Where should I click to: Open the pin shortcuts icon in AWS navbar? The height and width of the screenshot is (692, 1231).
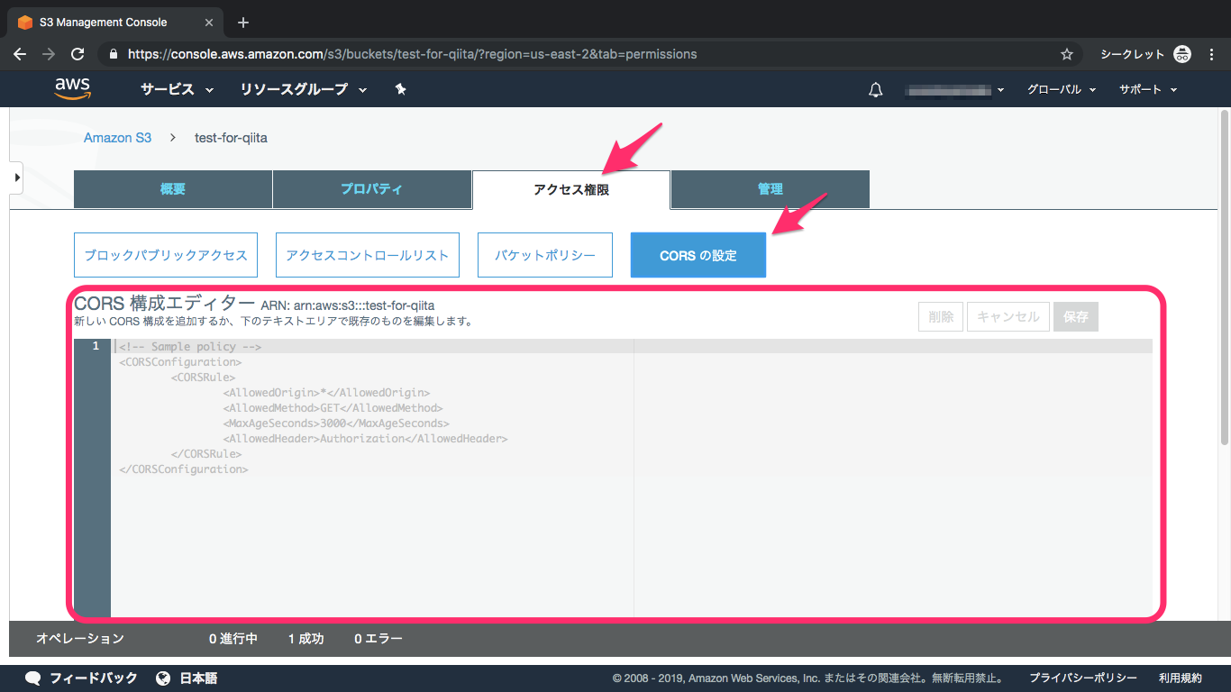(401, 89)
